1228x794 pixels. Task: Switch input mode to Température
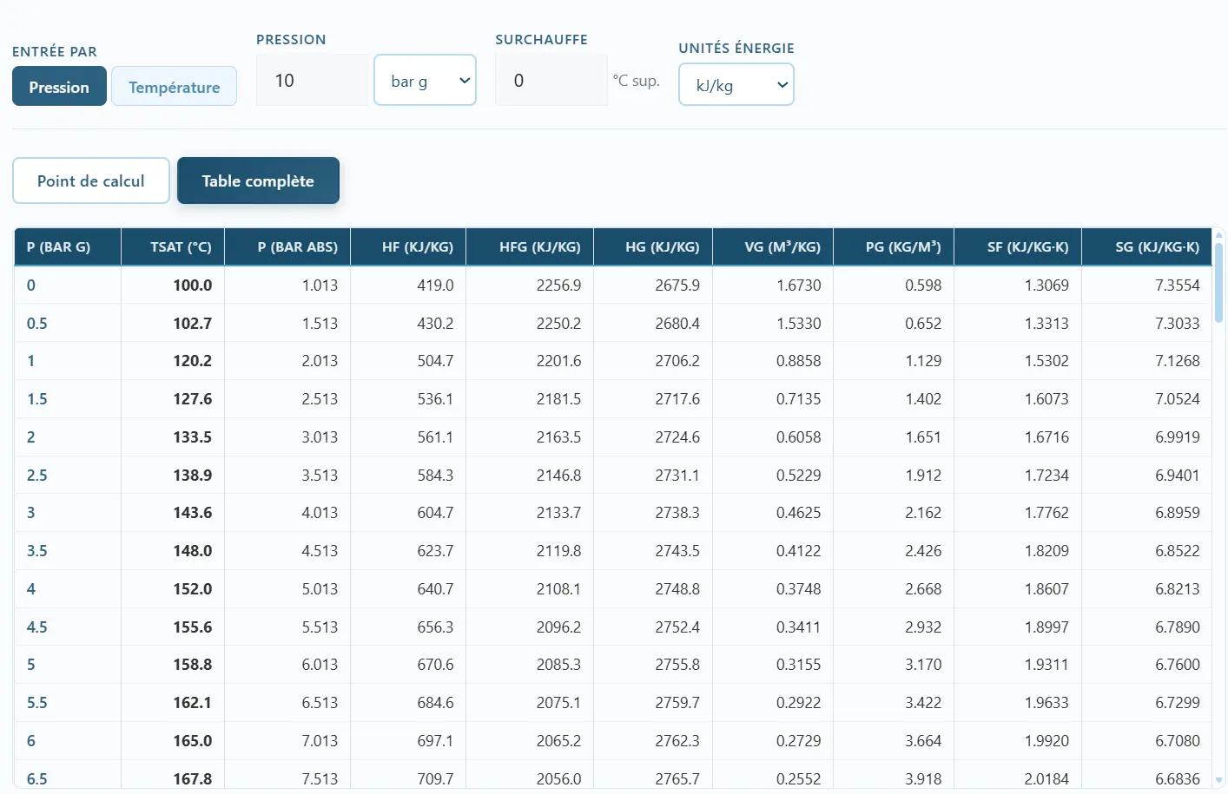174,87
